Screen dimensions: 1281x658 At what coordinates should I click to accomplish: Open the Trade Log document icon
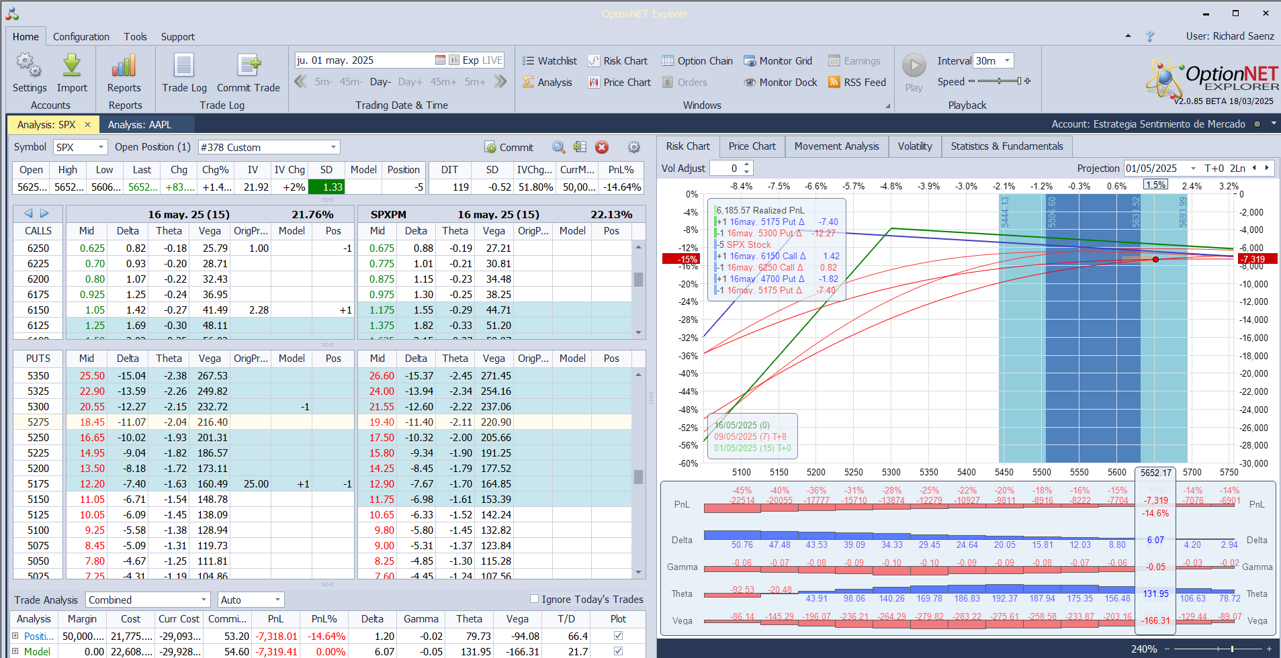pos(184,66)
